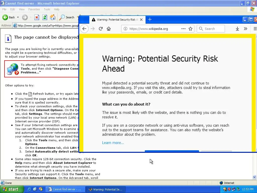The height and width of the screenshot is (193, 257).
Task: Click the Internet zone indicator in status bar
Action: (x=227, y=183)
